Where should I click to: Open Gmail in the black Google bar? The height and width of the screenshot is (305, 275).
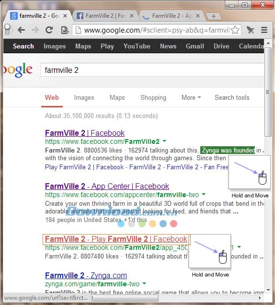coord(195,47)
